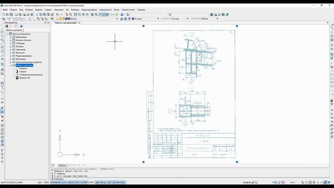Open the layer name dropdown
Image resolution: width=334 pixels, height=188 pixels.
tap(117, 19)
